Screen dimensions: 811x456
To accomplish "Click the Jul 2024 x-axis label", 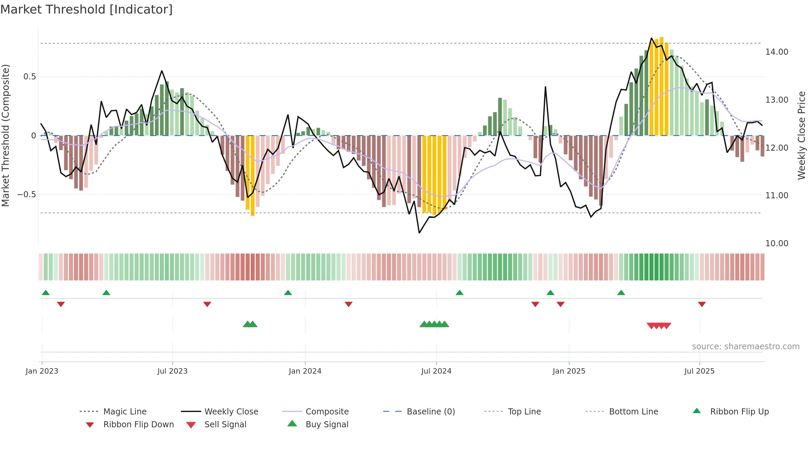I will pos(436,371).
